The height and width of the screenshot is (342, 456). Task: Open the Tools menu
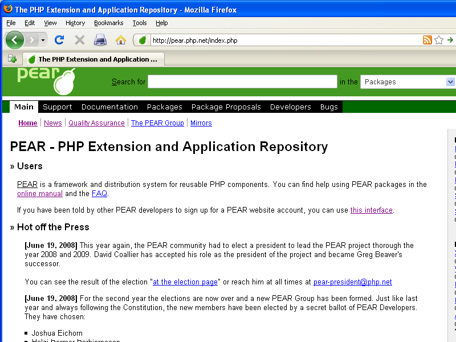tap(140, 23)
